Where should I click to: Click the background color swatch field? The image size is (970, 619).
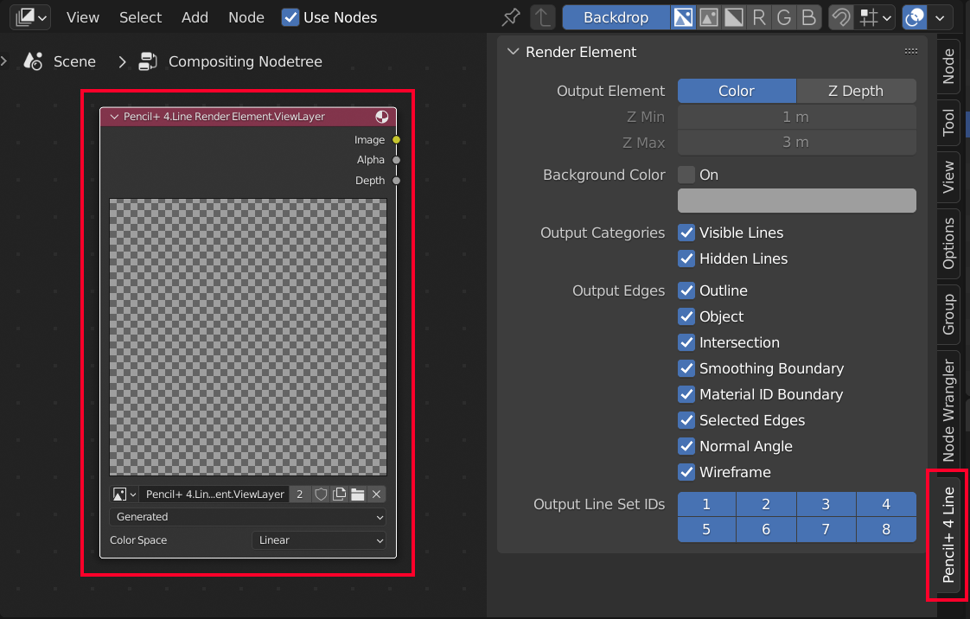[x=795, y=201]
